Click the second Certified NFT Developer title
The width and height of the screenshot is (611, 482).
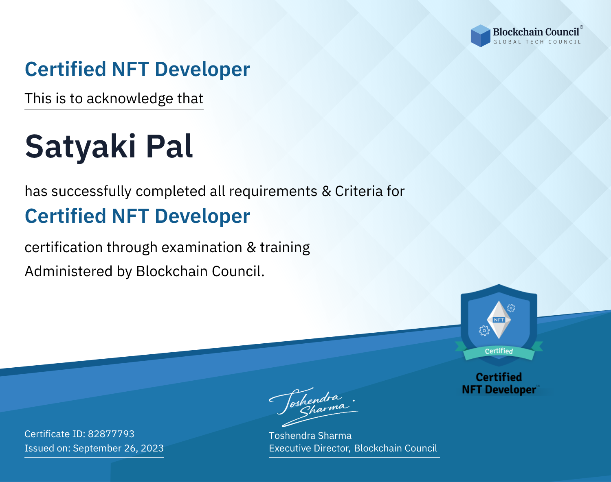coord(137,216)
